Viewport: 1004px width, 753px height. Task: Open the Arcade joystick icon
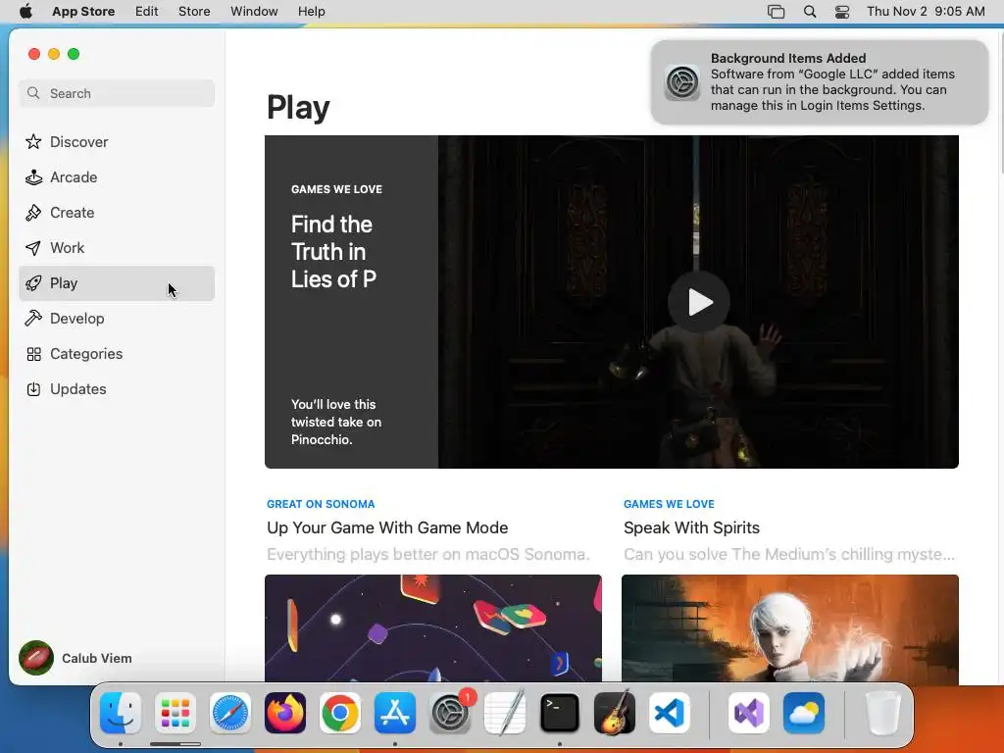coord(33,177)
